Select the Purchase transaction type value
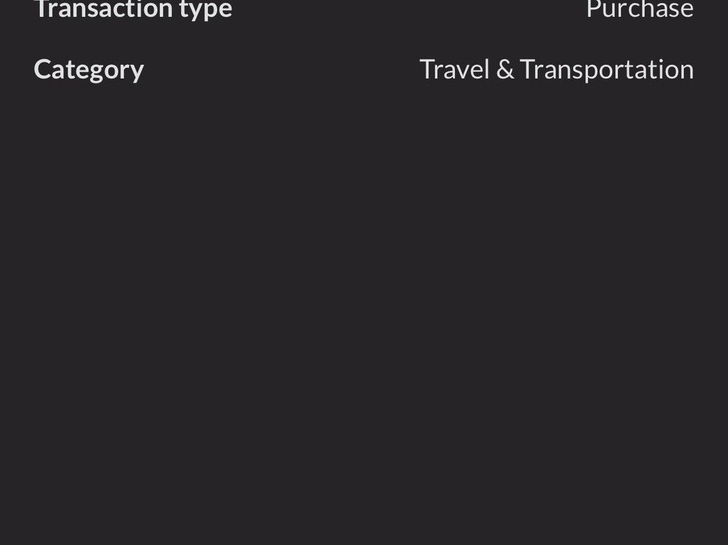The image size is (728, 545). 639,9
